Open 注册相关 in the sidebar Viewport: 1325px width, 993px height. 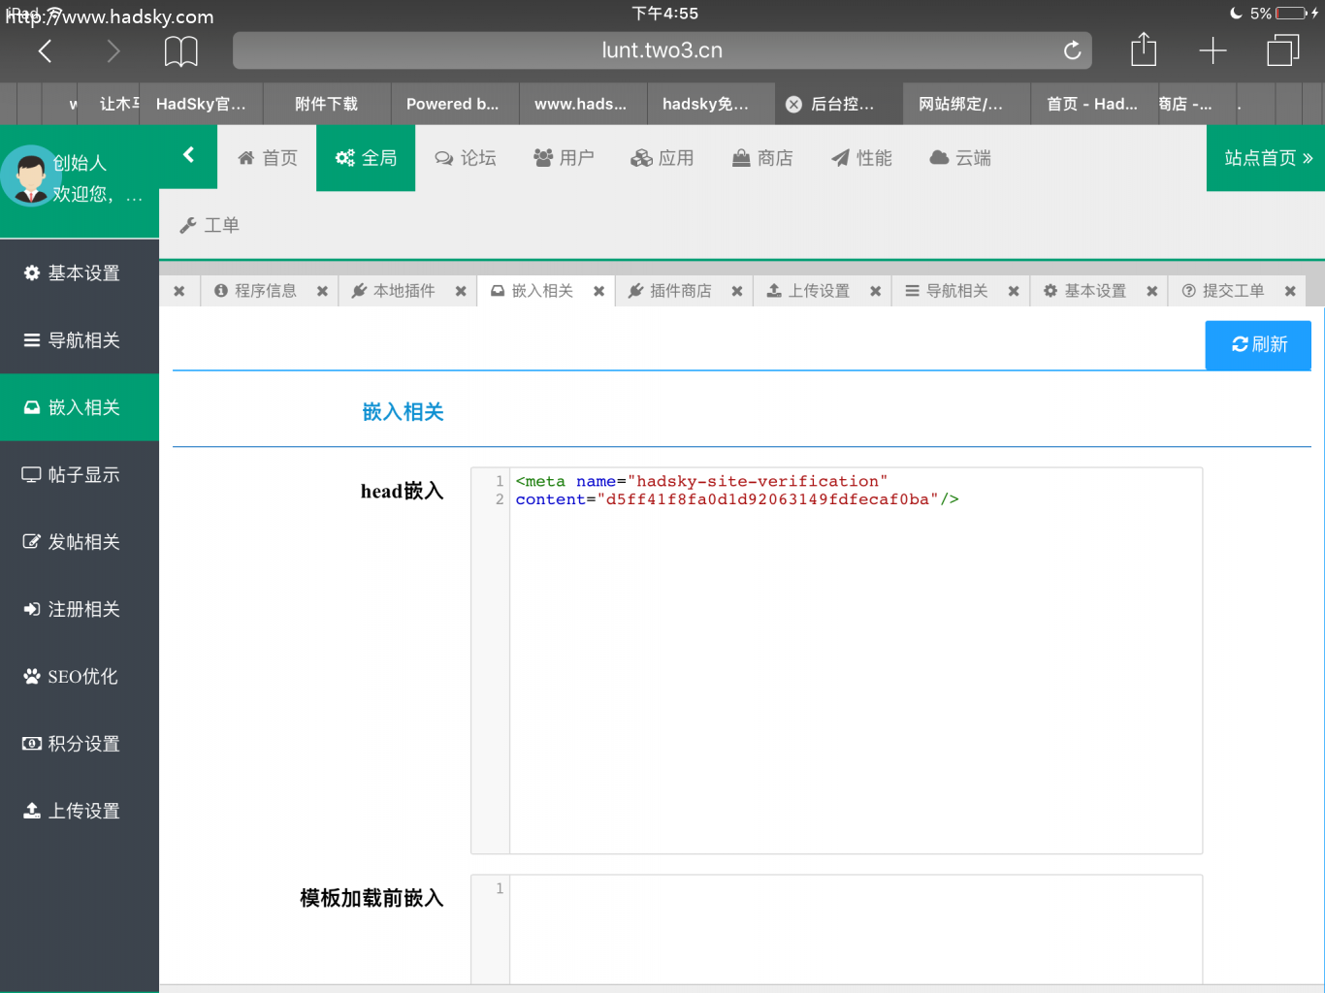coord(80,609)
